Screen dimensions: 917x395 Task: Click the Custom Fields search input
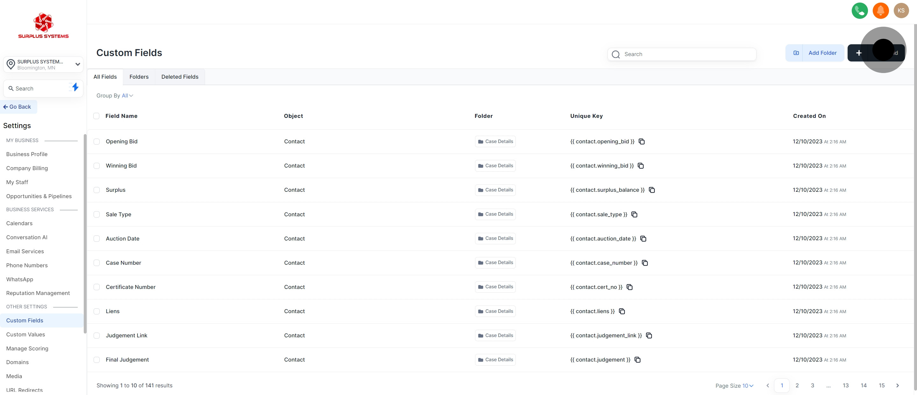[x=687, y=54]
